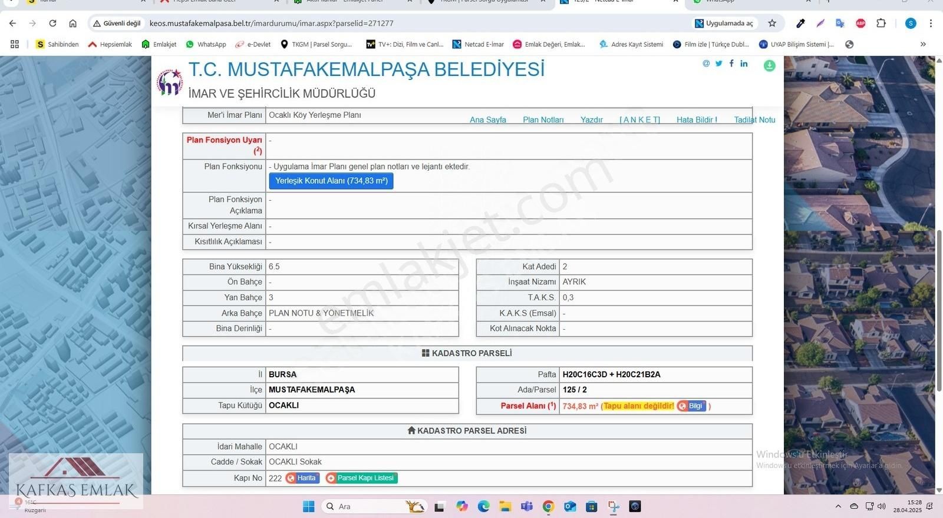
Task: Click the URL address bar field
Action: (413, 23)
